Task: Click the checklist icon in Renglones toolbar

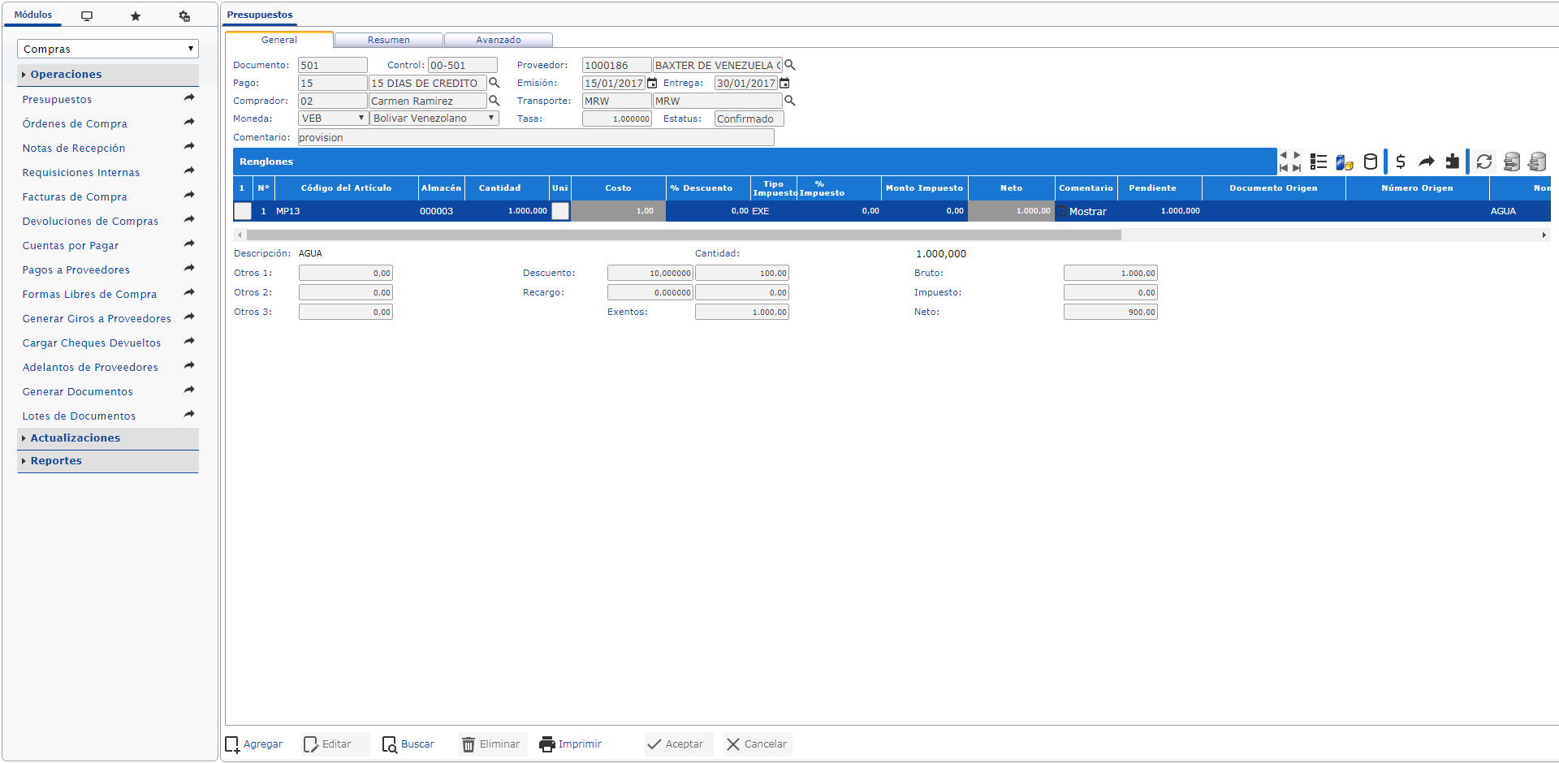Action: click(x=1319, y=162)
